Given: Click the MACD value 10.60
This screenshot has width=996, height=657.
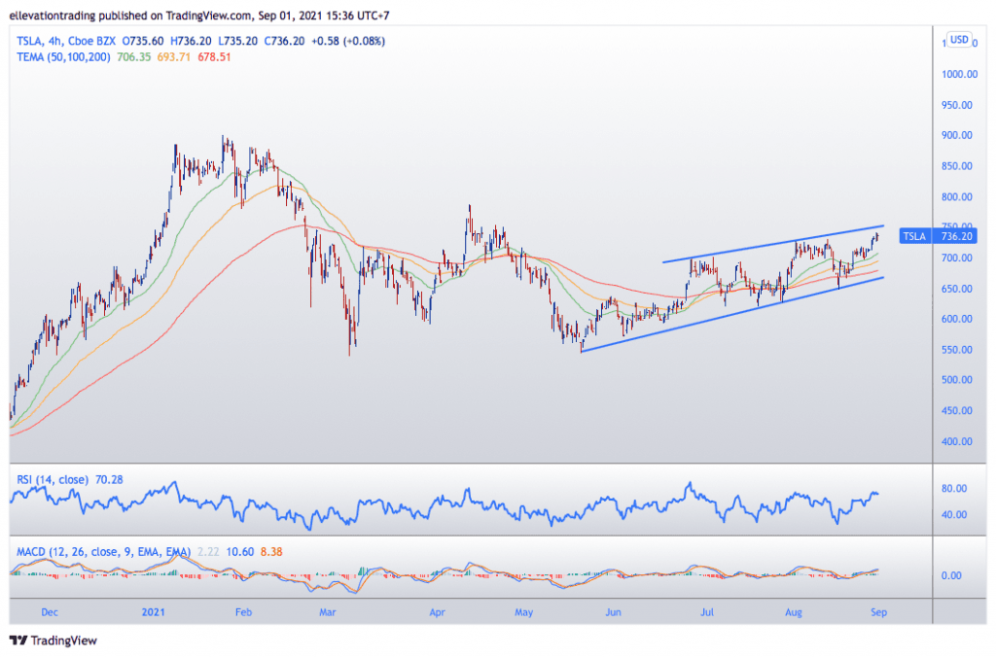Looking at the screenshot, I should pyautogui.click(x=240, y=552).
